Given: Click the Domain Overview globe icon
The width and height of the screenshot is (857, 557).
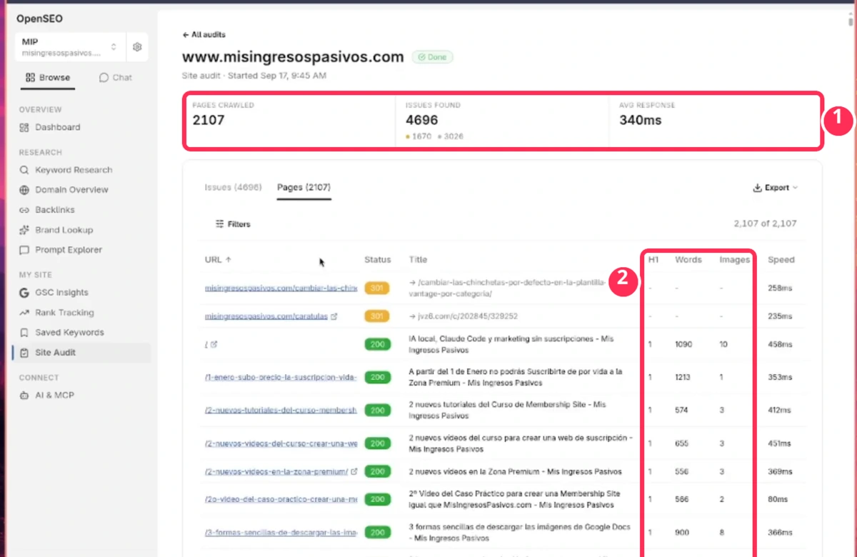Looking at the screenshot, I should pos(24,190).
